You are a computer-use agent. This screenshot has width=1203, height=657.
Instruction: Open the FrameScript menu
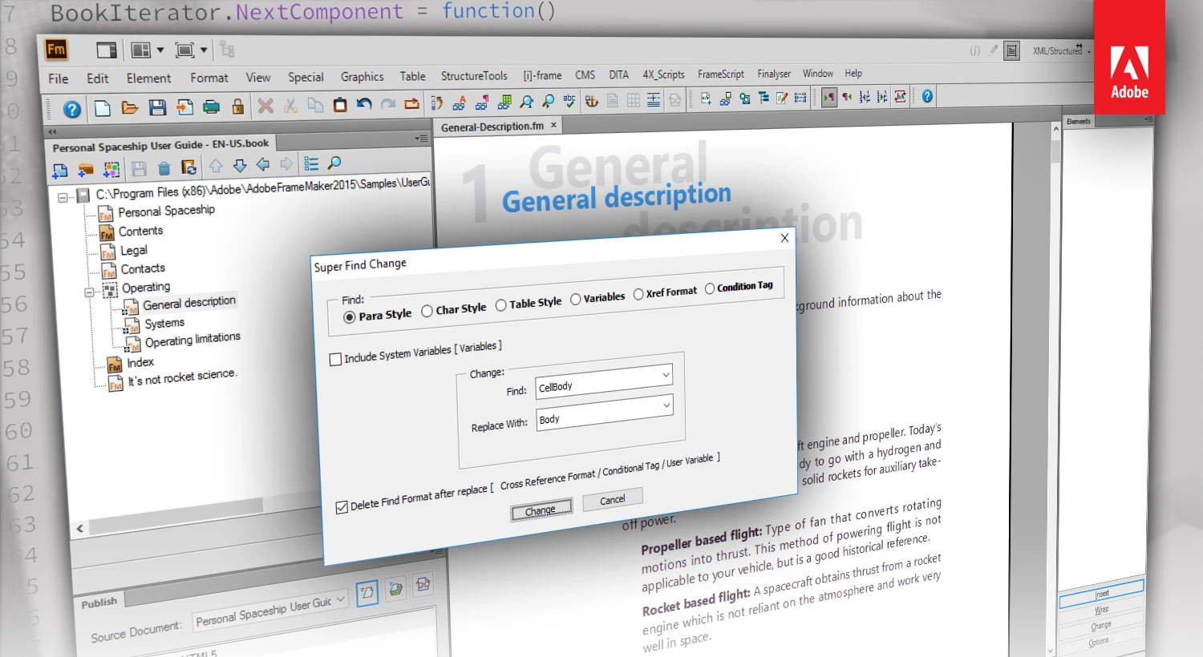point(721,74)
